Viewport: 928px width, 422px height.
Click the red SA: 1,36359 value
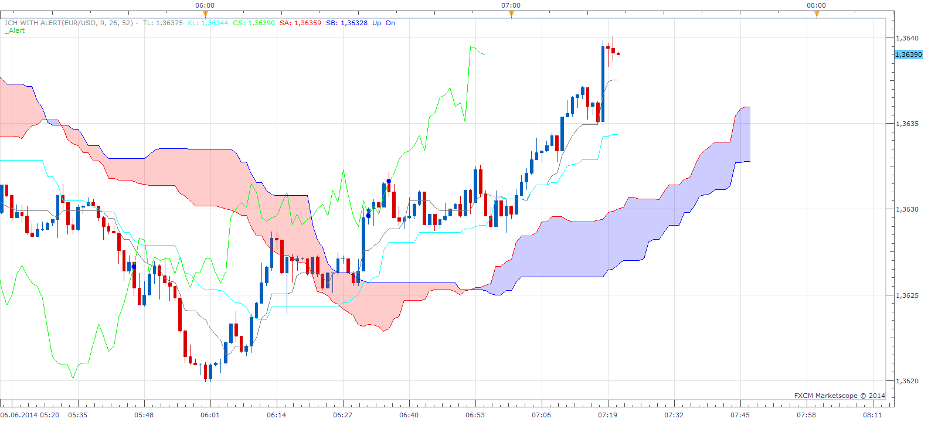(300, 23)
